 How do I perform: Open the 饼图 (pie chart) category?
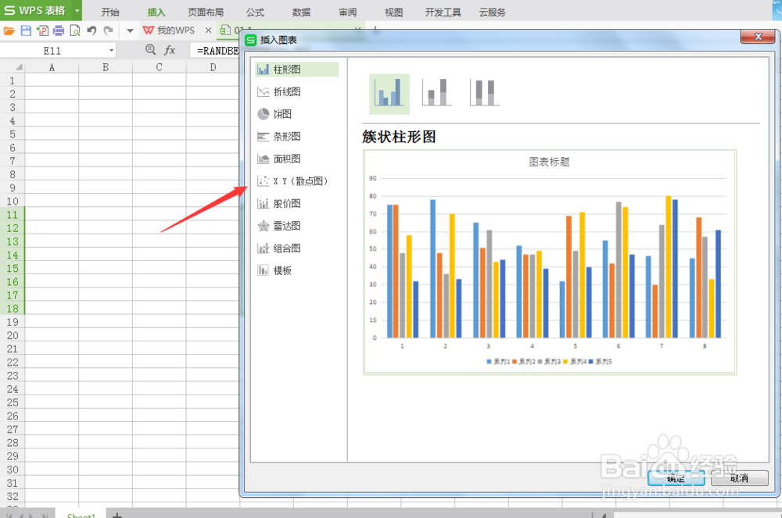coord(283,113)
